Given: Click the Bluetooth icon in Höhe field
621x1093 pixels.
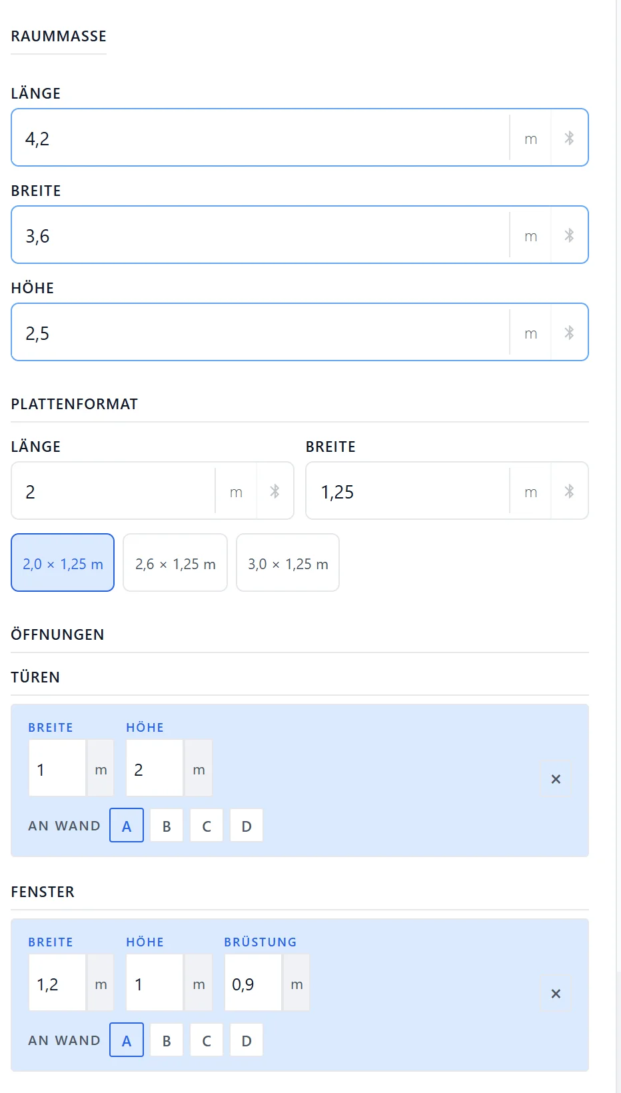Looking at the screenshot, I should (x=569, y=333).
